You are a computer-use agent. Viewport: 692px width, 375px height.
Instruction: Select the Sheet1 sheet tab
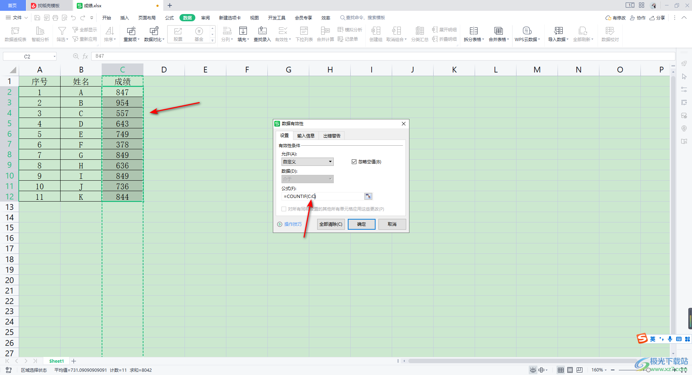[x=57, y=361]
